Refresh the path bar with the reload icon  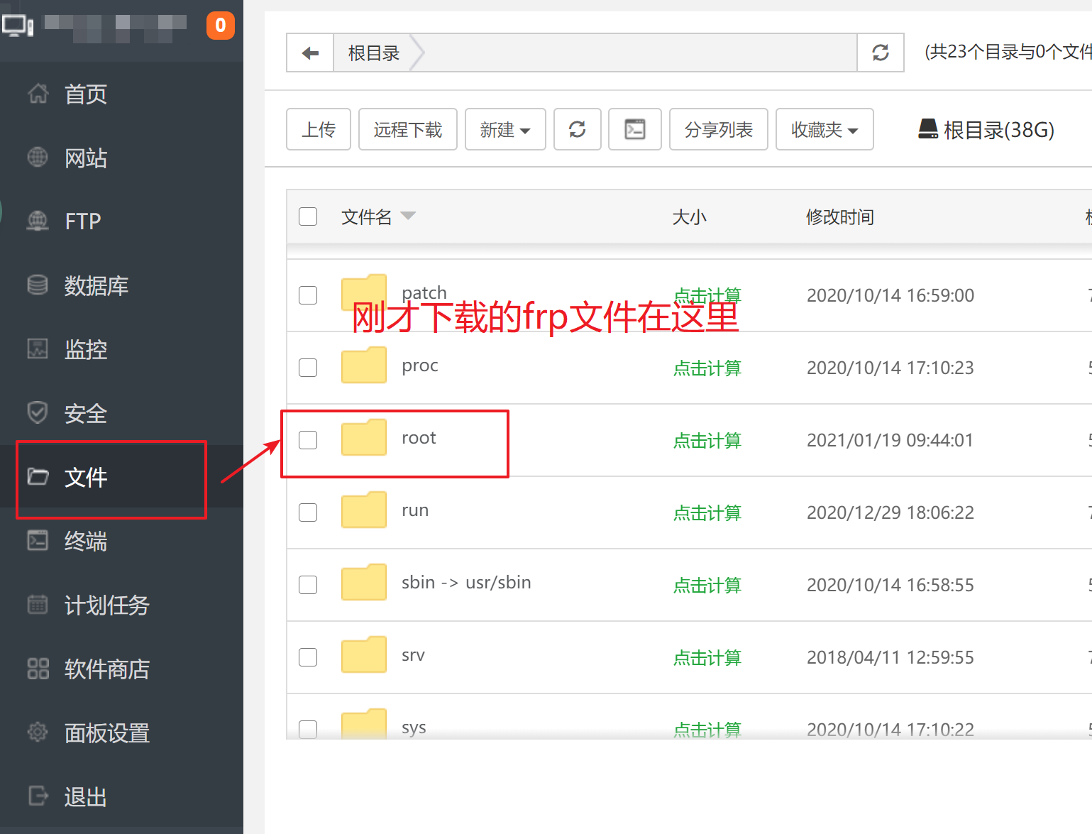coord(881,53)
